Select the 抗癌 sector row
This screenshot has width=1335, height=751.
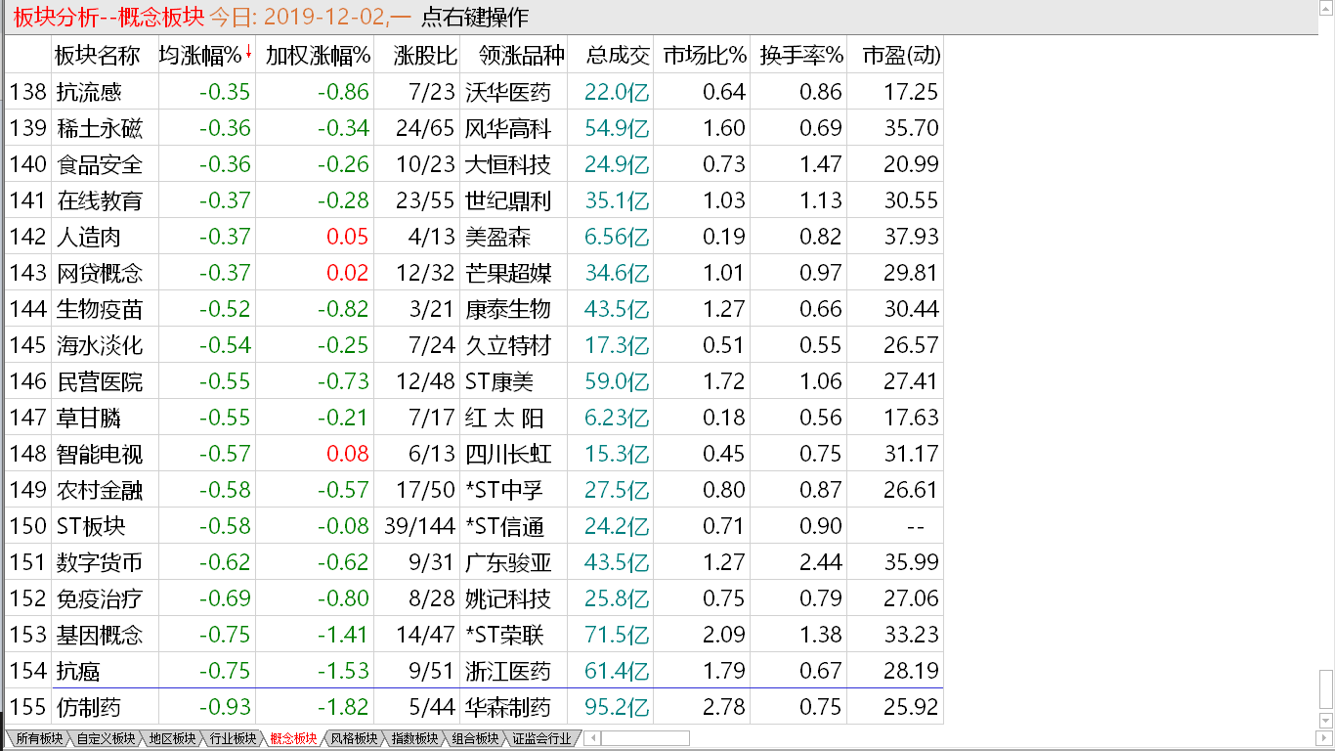tap(474, 671)
